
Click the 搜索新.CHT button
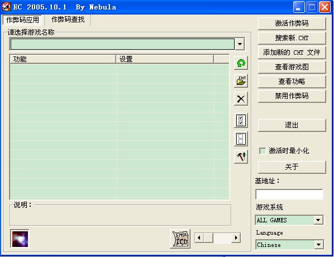pyautogui.click(x=292, y=38)
